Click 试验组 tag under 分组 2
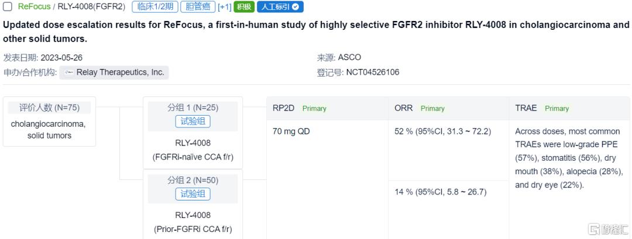 pos(193,194)
